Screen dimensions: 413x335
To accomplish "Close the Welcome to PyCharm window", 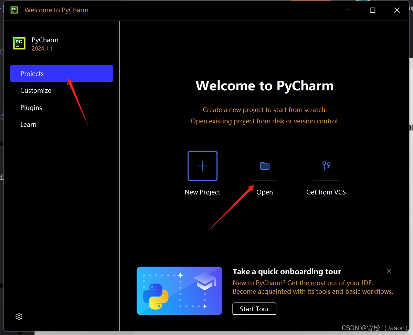I will [x=397, y=10].
